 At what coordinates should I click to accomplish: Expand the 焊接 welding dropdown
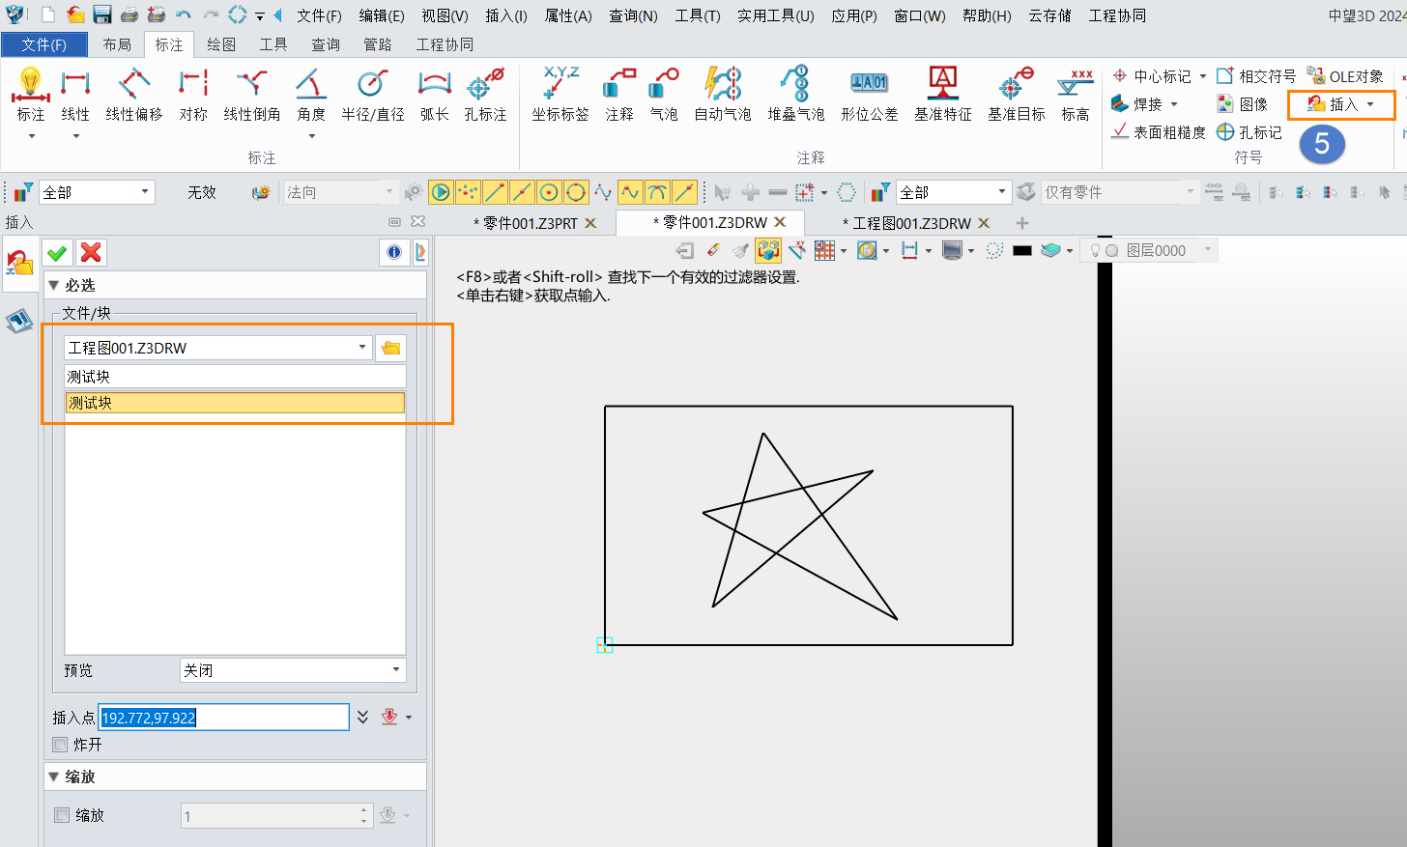(x=1174, y=104)
